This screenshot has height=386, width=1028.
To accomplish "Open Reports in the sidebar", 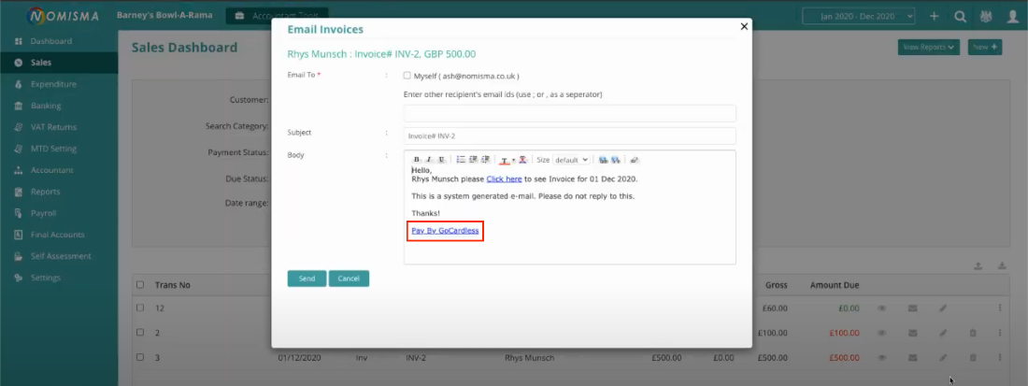I will pos(59,192).
